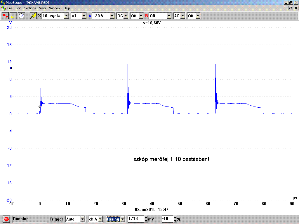
Task: Click the V voltage axis unit label
Action: (x=11, y=23)
